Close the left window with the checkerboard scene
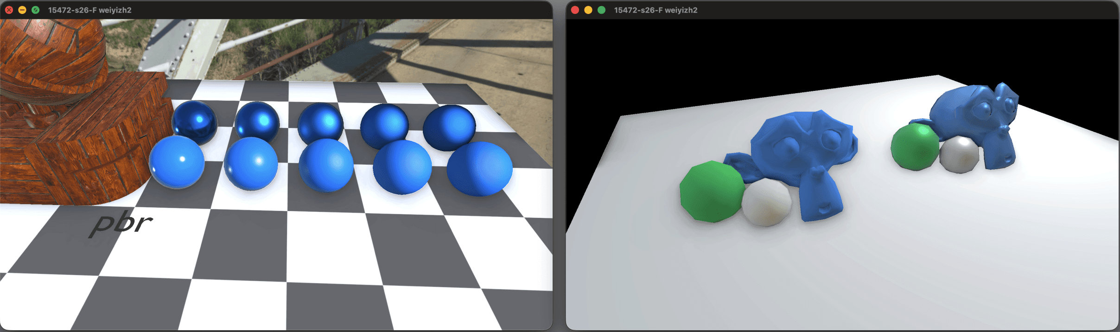 coord(9,10)
